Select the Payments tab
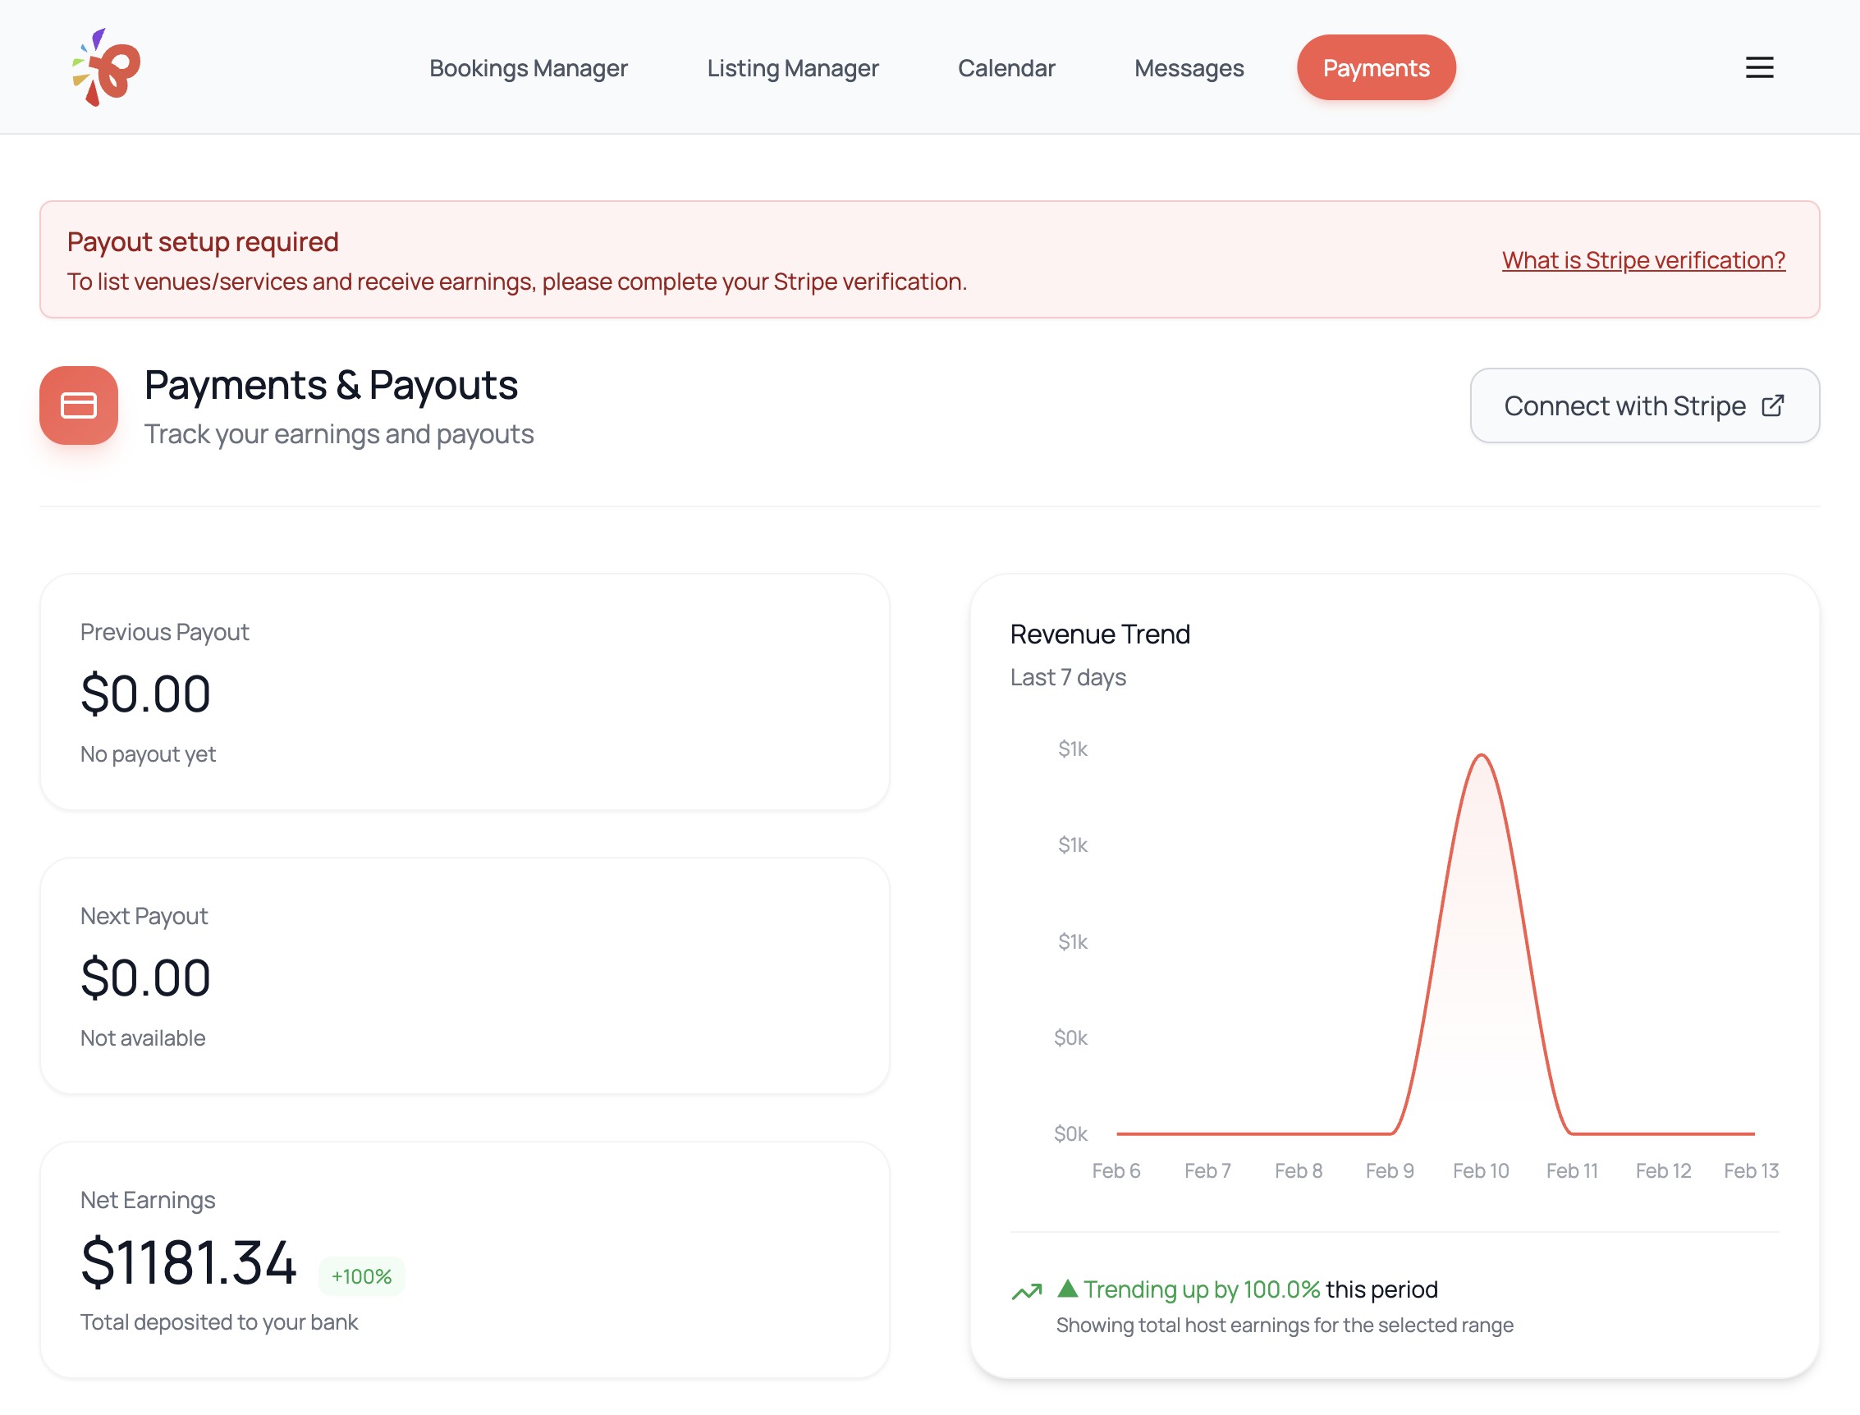Image resolution: width=1860 pixels, height=1415 pixels. (x=1376, y=67)
